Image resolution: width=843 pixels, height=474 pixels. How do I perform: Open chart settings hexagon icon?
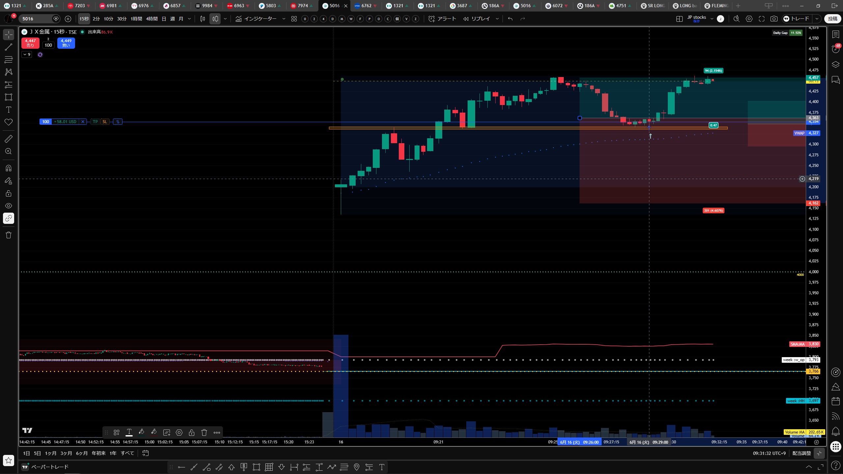[749, 19]
